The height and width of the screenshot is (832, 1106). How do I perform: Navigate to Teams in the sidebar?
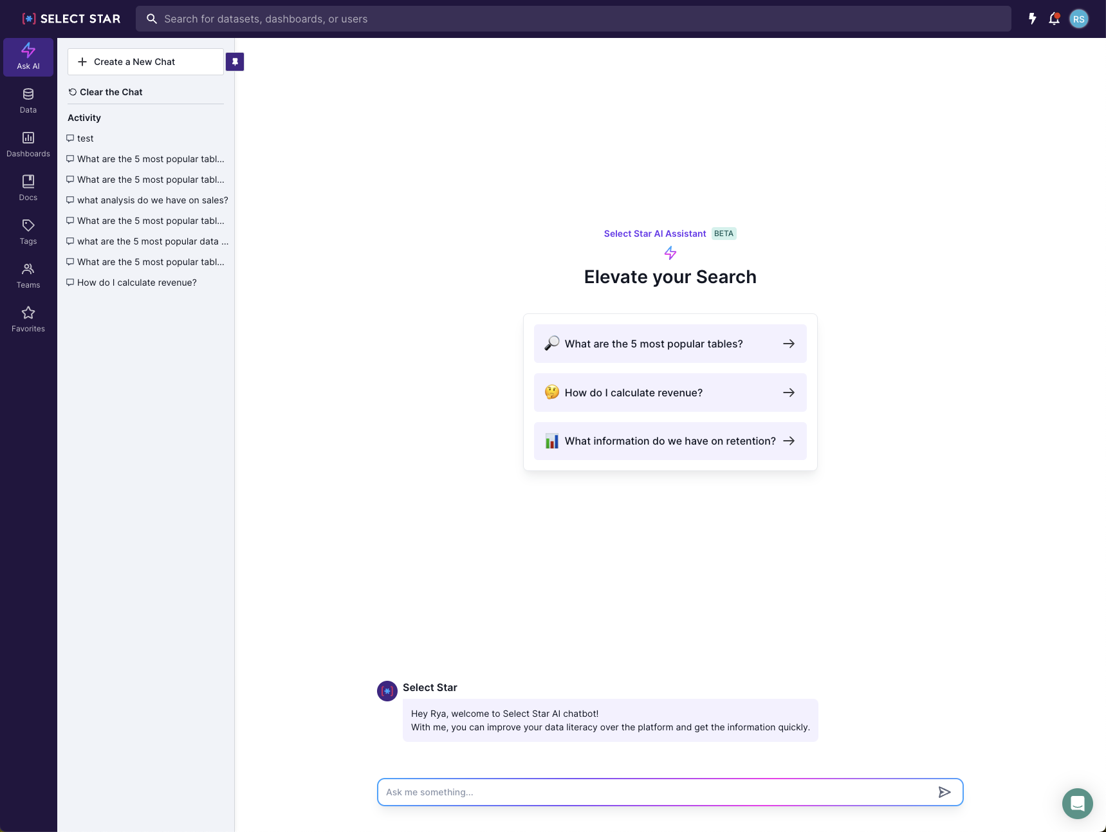pos(28,276)
